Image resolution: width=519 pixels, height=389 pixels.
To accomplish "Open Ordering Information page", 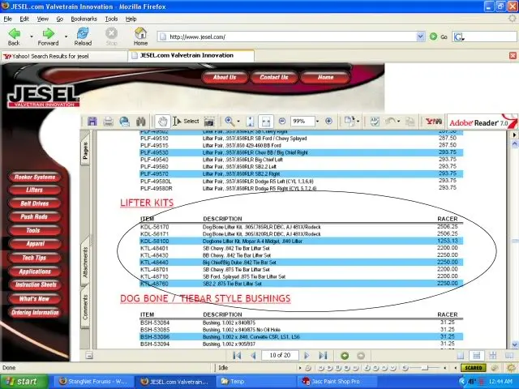I will [x=35, y=312].
